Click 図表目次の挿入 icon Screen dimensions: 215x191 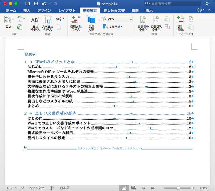[x=156, y=23]
